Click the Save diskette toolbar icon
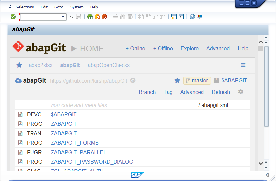276x181 pixels. coord(79,17)
